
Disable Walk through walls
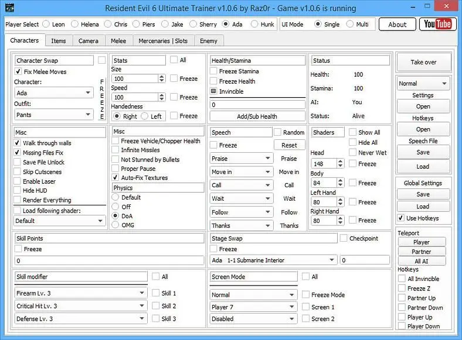tap(17, 143)
